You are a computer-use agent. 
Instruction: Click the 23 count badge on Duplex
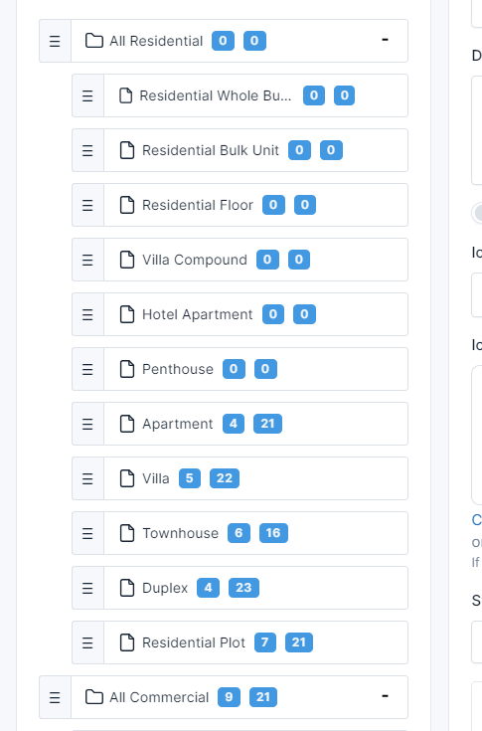243,588
